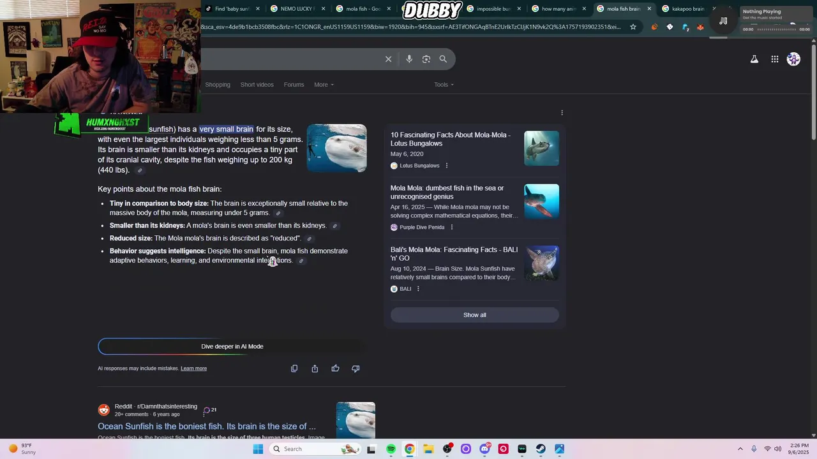Click the music player progress bar

coord(777,29)
